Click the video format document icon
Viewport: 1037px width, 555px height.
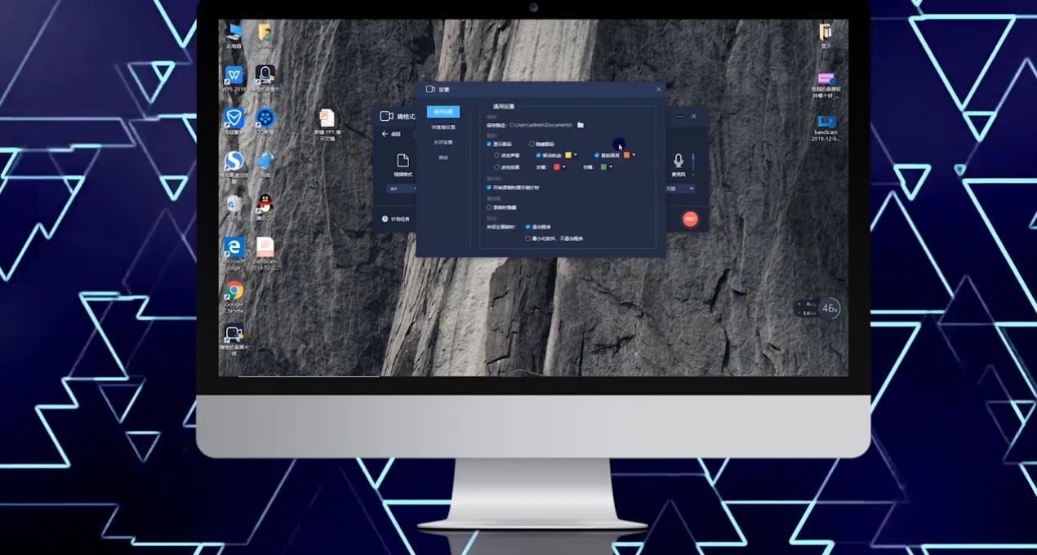403,160
